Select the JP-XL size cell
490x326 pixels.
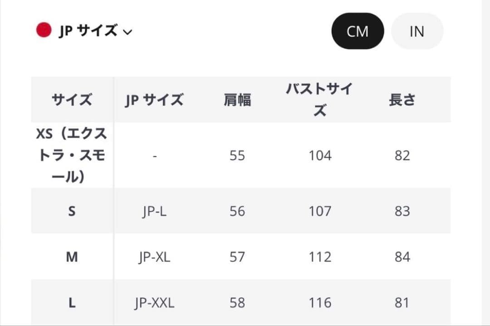pos(155,257)
